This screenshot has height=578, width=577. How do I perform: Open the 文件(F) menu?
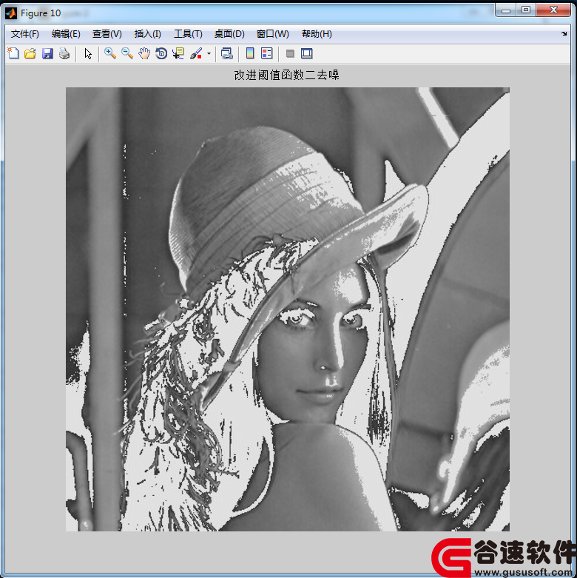[24, 34]
